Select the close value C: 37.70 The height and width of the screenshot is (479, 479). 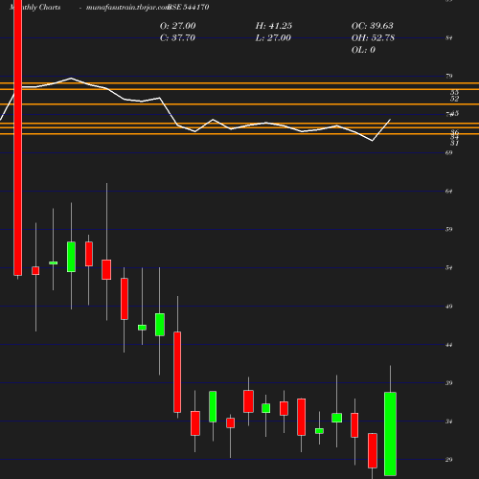(x=177, y=38)
